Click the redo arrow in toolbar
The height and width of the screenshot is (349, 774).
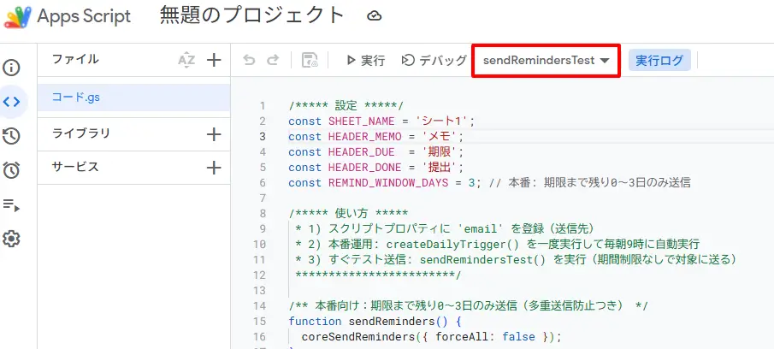(x=273, y=61)
